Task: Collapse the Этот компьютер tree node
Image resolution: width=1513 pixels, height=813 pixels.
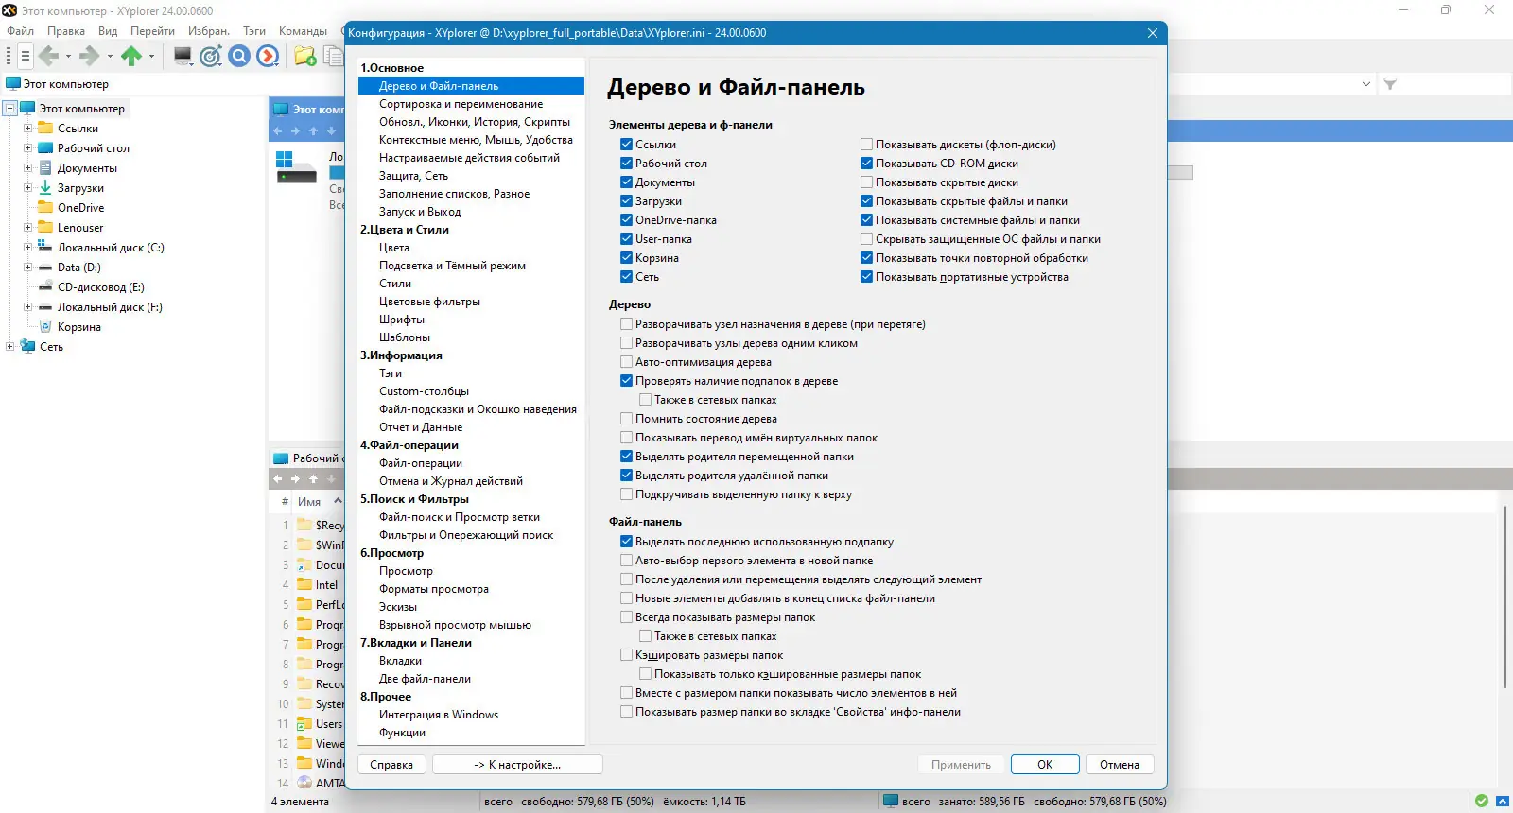Action: 9,109
